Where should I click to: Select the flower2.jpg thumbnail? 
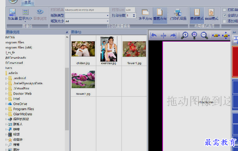pos(83,79)
